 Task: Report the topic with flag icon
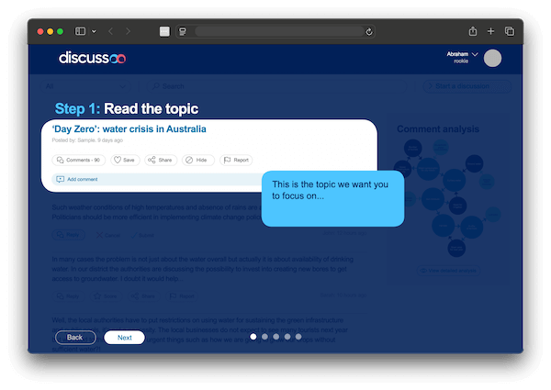236,160
